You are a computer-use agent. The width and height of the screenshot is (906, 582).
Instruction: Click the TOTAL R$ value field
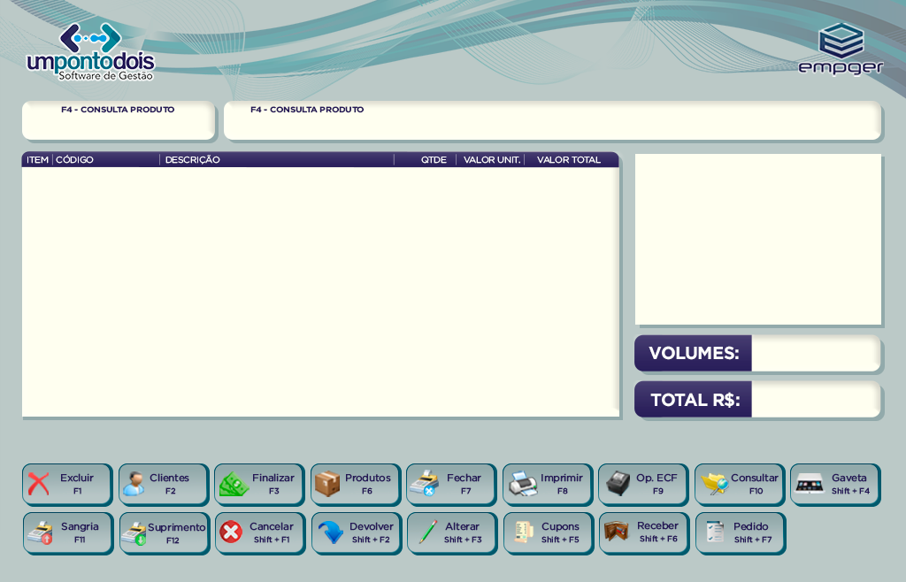pyautogui.click(x=815, y=400)
